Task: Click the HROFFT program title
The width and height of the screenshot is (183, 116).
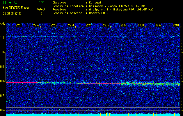Action: (18, 2)
